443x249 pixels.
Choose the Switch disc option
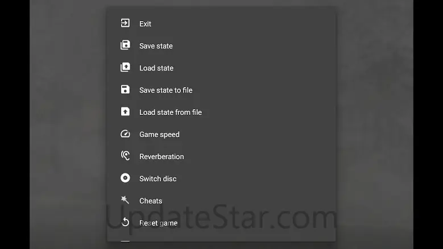[158, 179]
